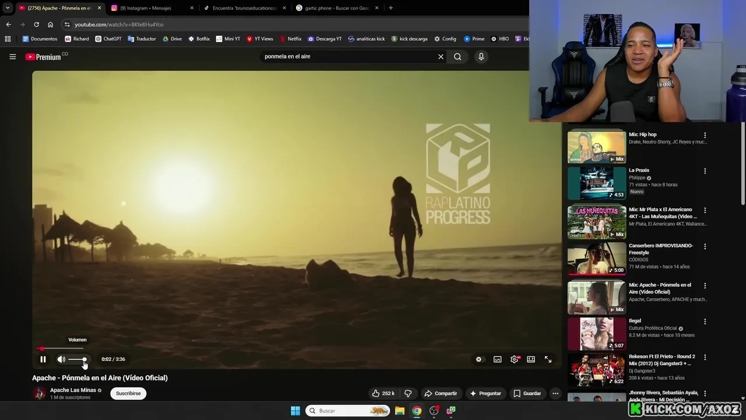746x420 pixels.
Task: Subscribe with the Suscribirse button
Action: [x=128, y=393]
